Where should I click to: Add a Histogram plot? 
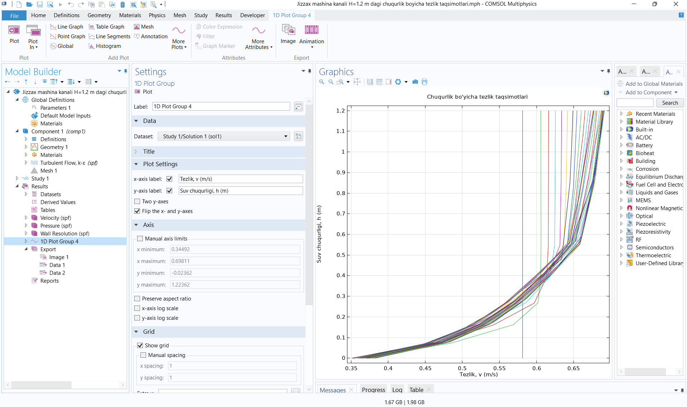[x=105, y=46]
